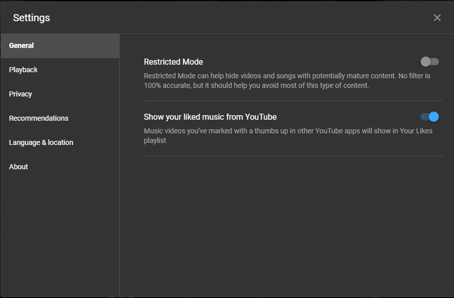This screenshot has height=298, width=454.
Task: Open the Recommendations settings page
Action: [38, 118]
